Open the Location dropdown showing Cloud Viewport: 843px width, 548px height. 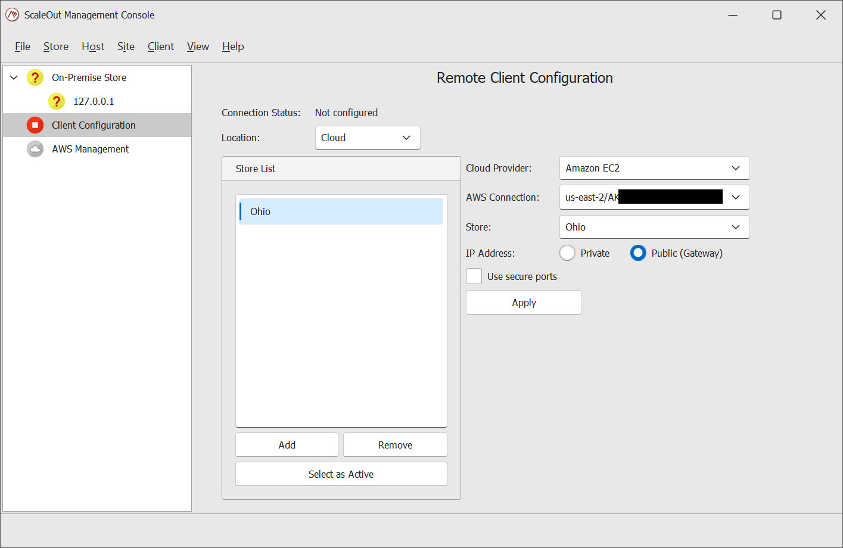(x=368, y=138)
